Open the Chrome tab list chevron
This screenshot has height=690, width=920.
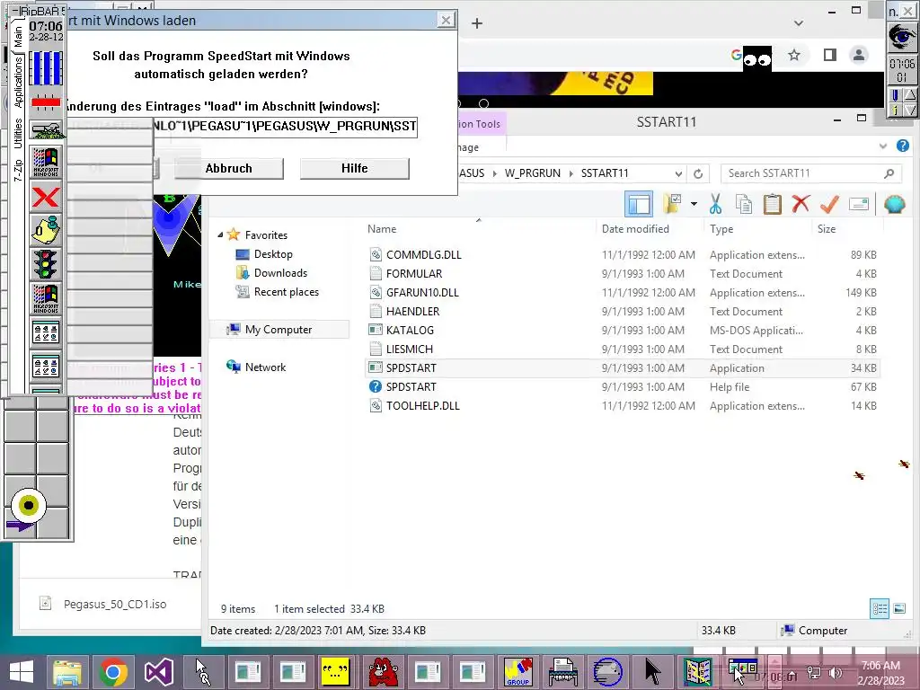coord(799,23)
